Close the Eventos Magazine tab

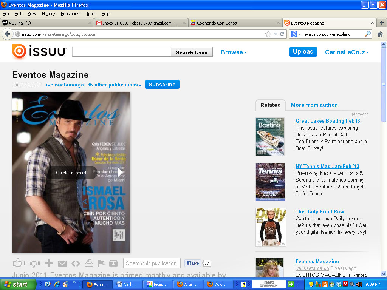click(x=372, y=23)
